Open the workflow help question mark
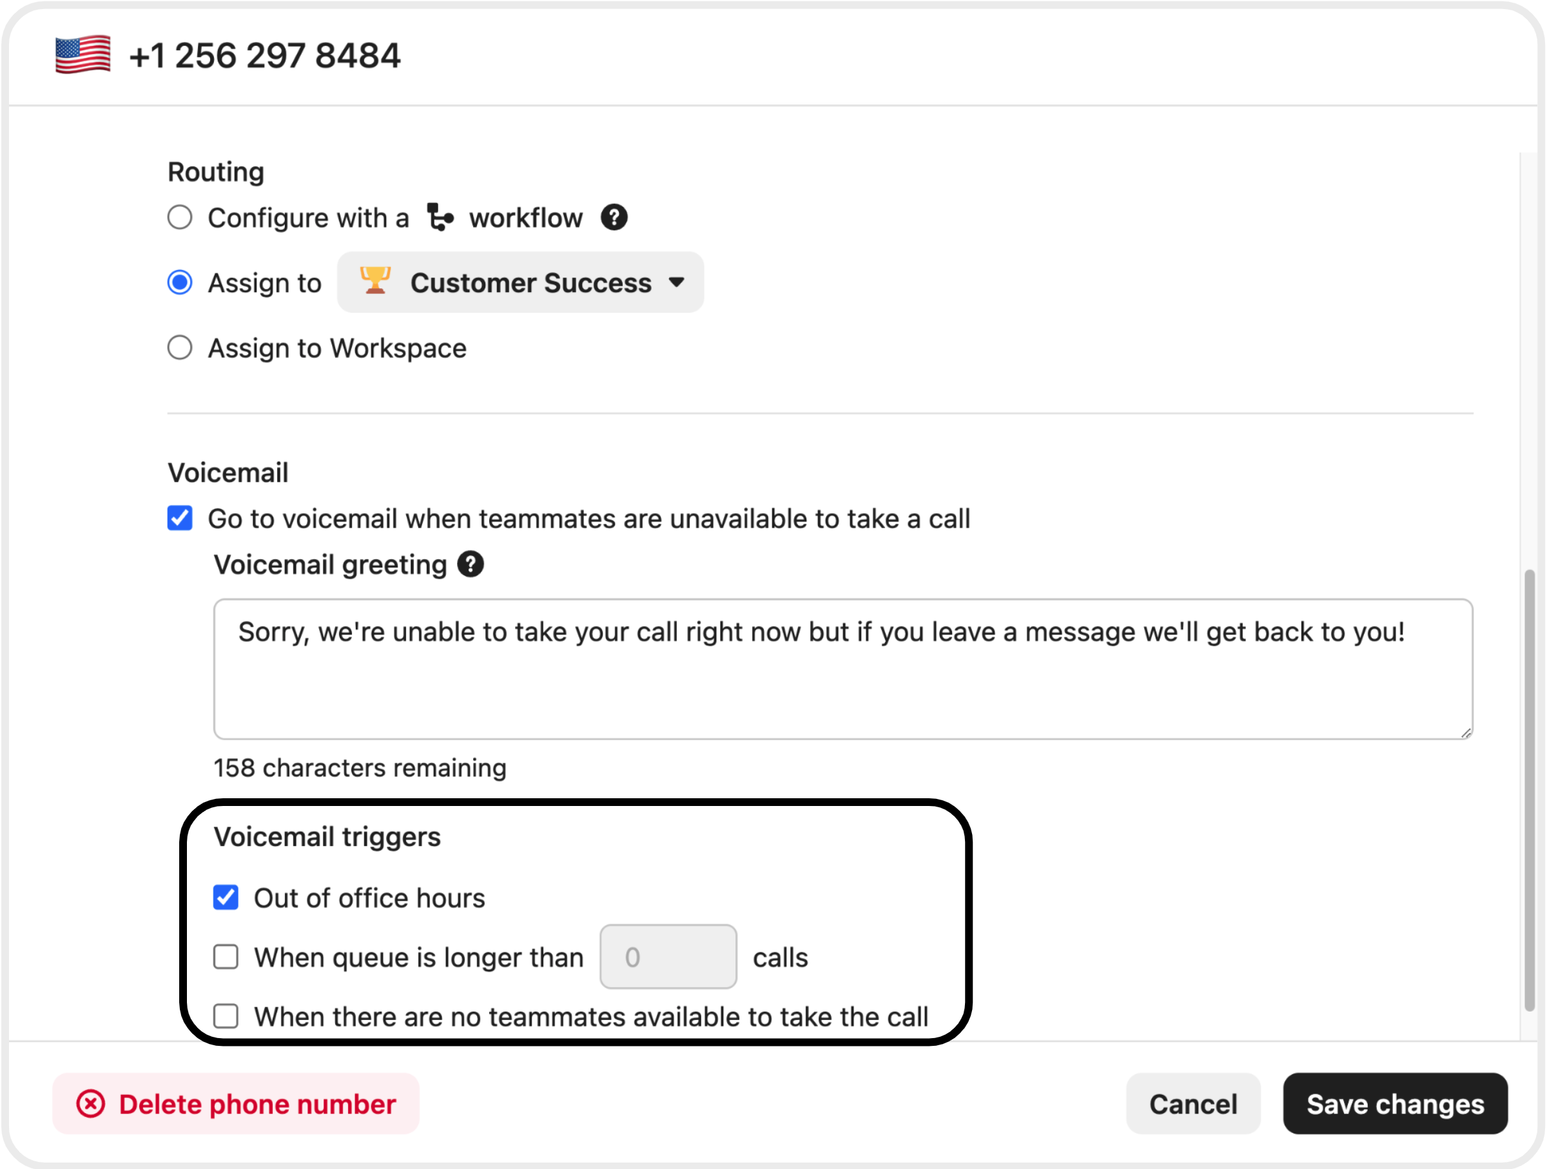Viewport: 1547px width, 1169px height. coord(614,217)
